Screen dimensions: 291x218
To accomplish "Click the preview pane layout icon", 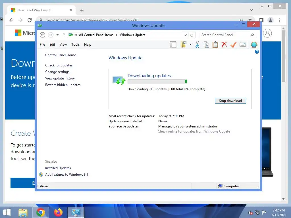I will pyautogui.click(x=173, y=45).
